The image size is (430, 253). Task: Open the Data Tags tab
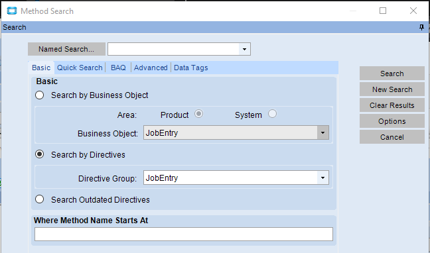[x=191, y=68]
